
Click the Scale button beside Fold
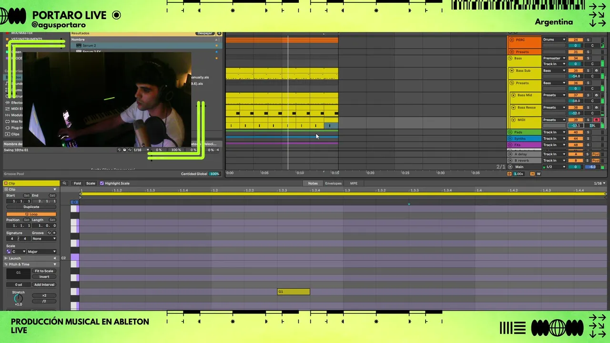click(x=91, y=183)
